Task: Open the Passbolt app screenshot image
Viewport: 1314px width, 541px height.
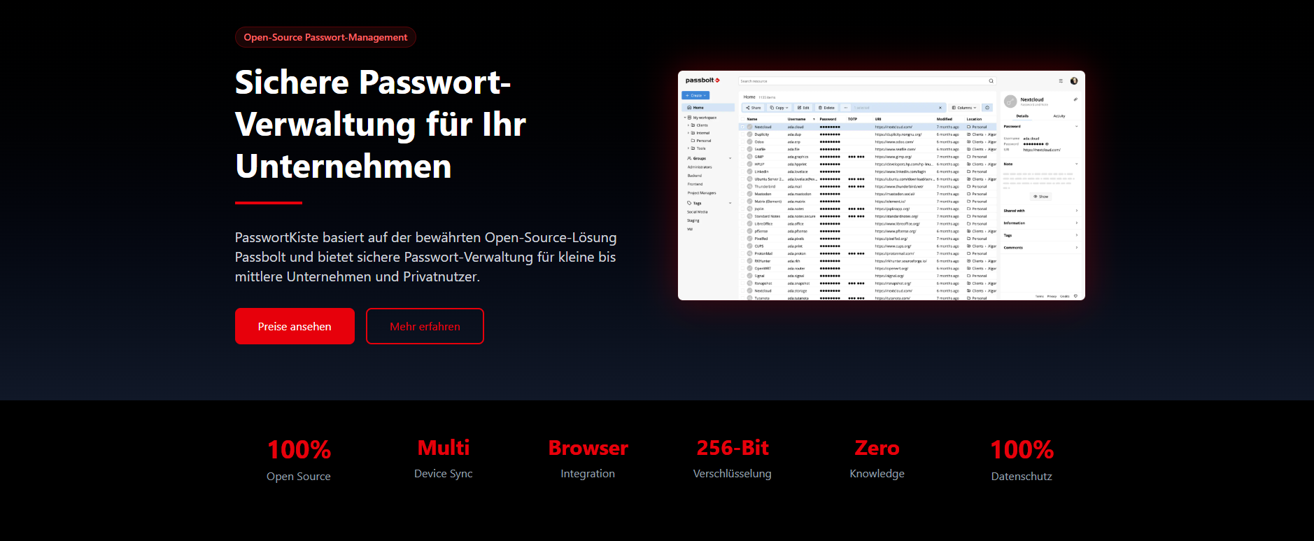Action: [x=882, y=185]
